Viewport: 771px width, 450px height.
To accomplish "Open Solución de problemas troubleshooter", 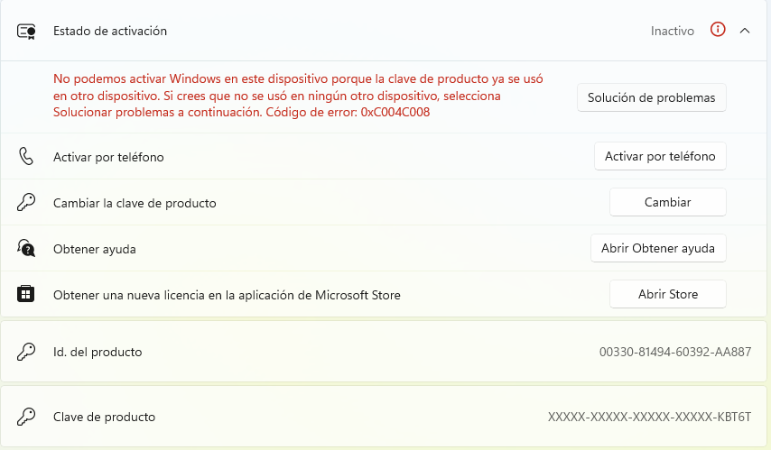I will [x=652, y=97].
